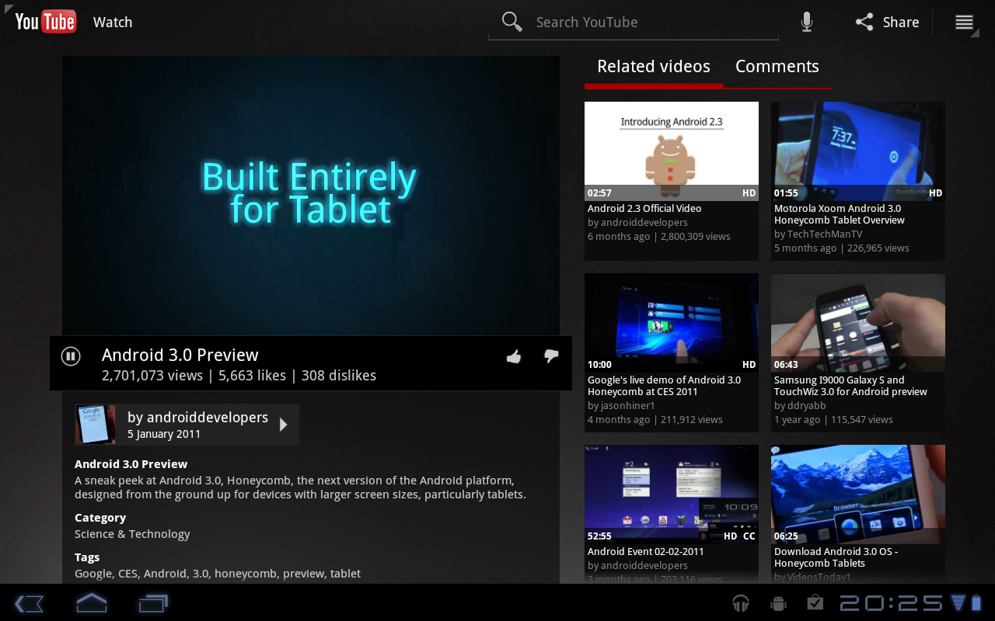Click the bold 'Android 3.0 Preview' description heading
The height and width of the screenshot is (621, 995).
pos(131,464)
